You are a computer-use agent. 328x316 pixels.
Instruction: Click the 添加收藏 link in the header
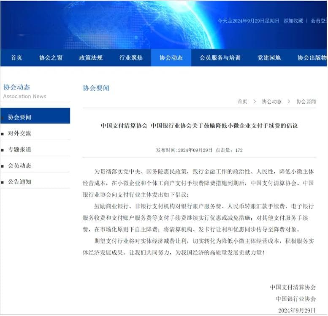pos(293,21)
